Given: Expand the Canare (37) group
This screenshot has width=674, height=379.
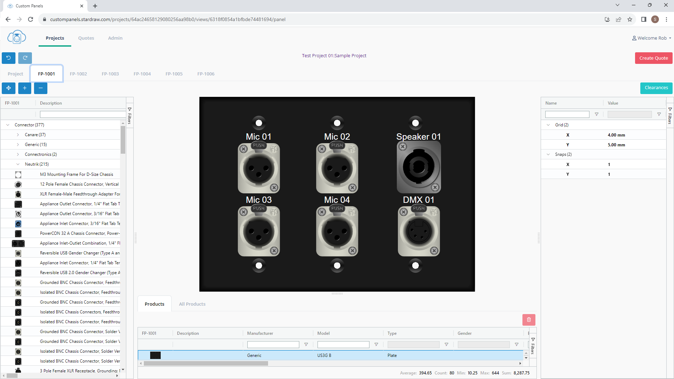Looking at the screenshot, I should point(18,135).
